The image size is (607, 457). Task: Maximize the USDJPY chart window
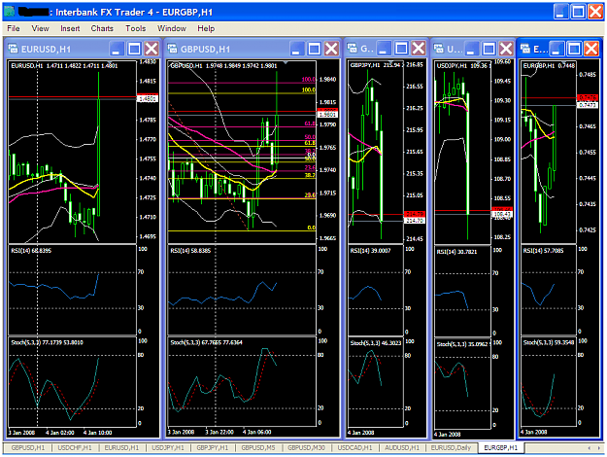click(489, 49)
